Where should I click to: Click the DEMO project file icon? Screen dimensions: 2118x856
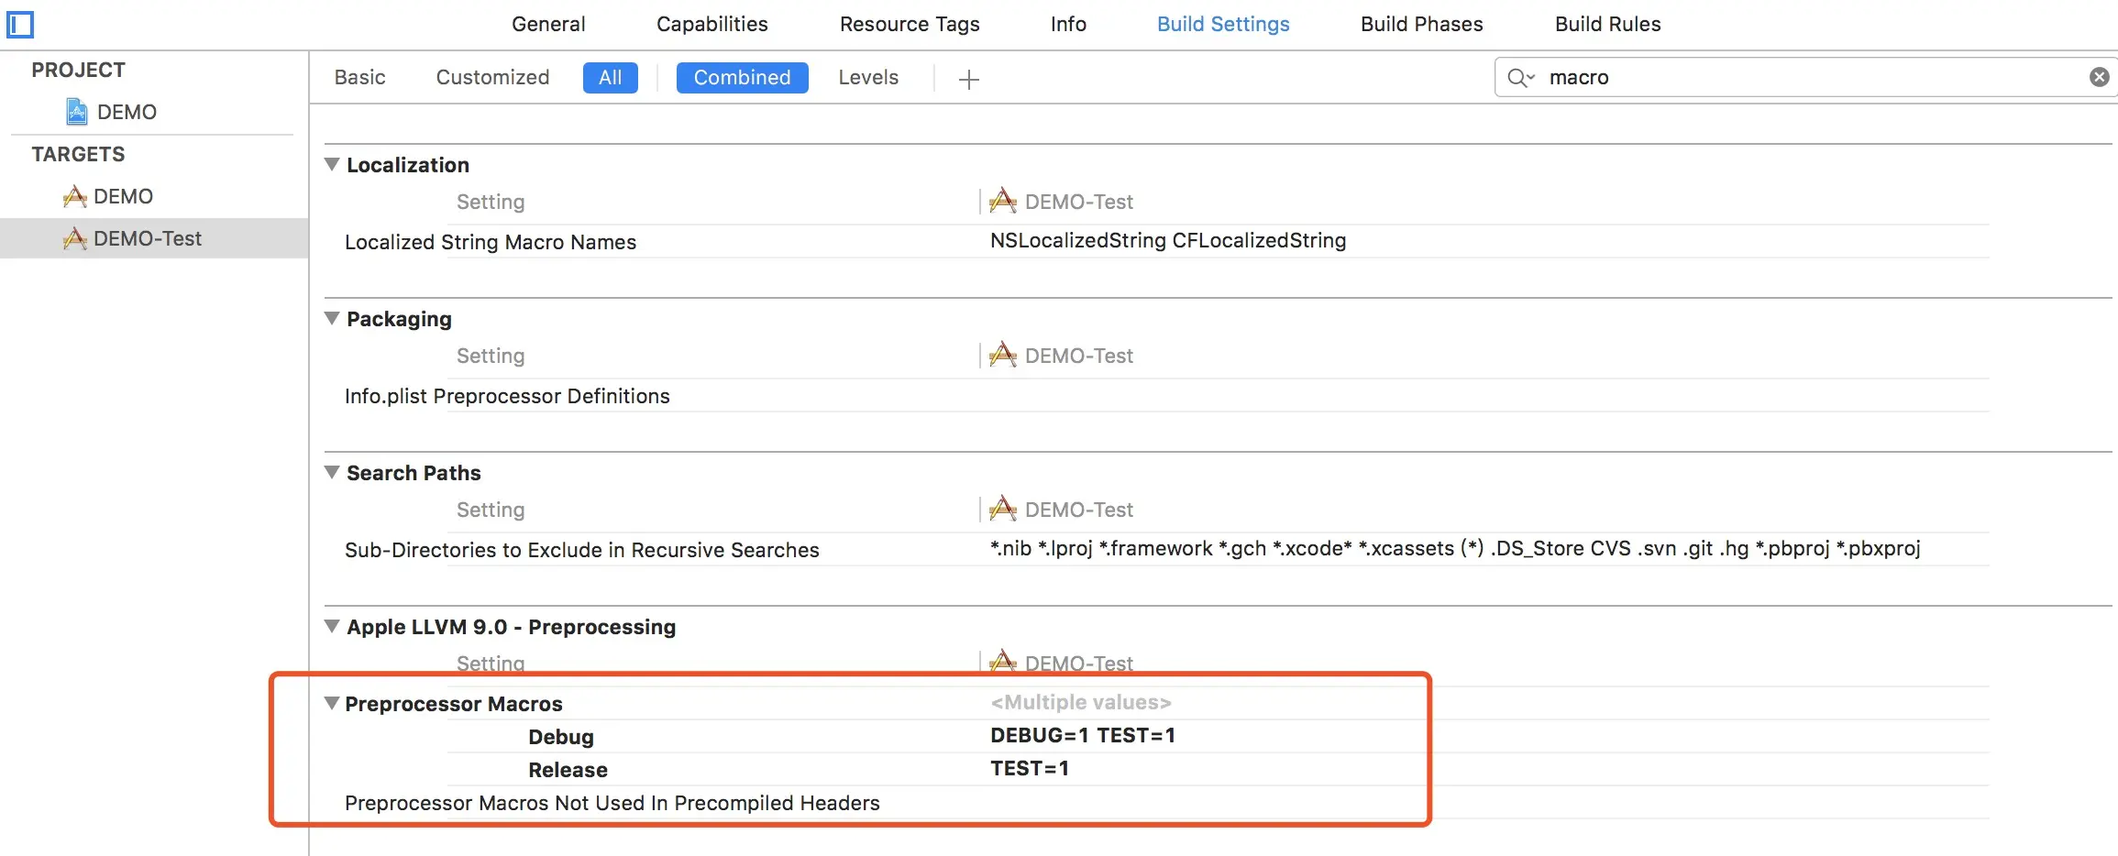pyautogui.click(x=77, y=112)
